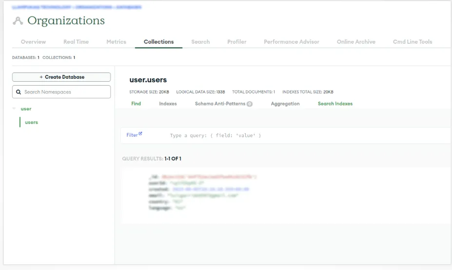
Task: Open the top Search tab
Action: point(200,42)
